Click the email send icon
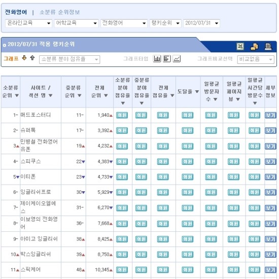This screenshot has width=279, height=279. point(254,47)
